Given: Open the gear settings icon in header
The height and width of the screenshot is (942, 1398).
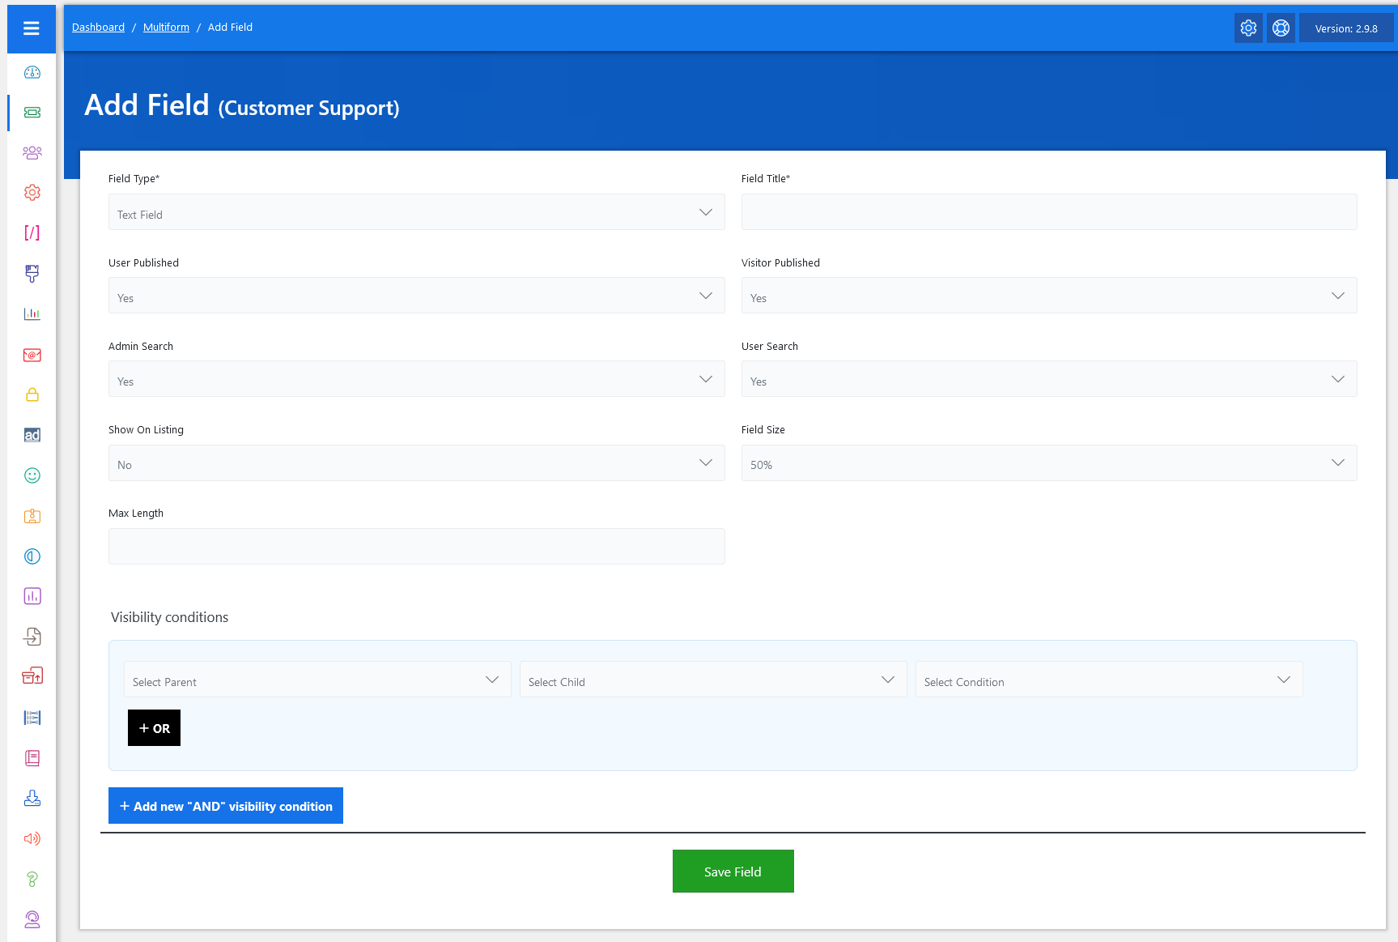Looking at the screenshot, I should coord(1248,28).
